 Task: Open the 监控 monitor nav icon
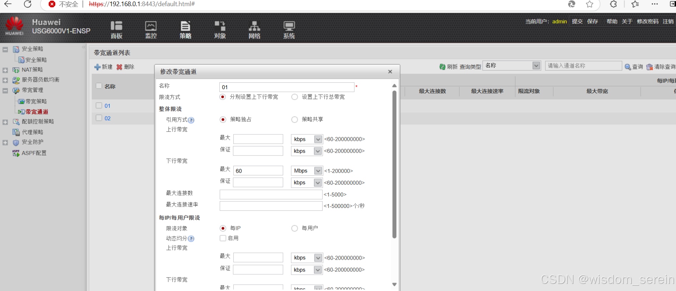151,30
